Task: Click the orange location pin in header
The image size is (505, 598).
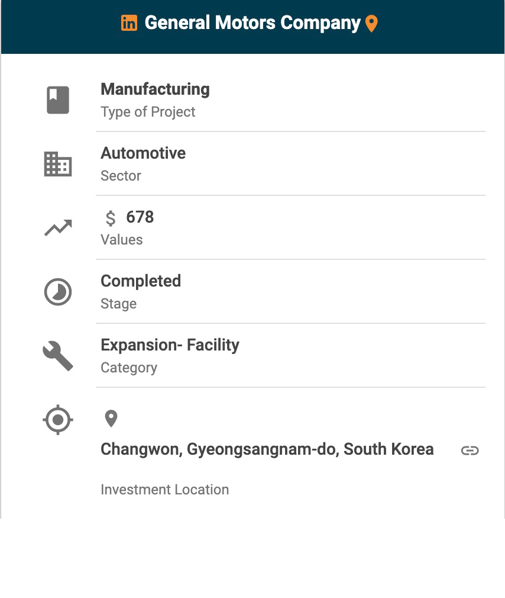Action: pos(371,24)
